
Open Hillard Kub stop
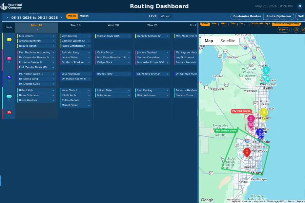[x=36, y=90]
